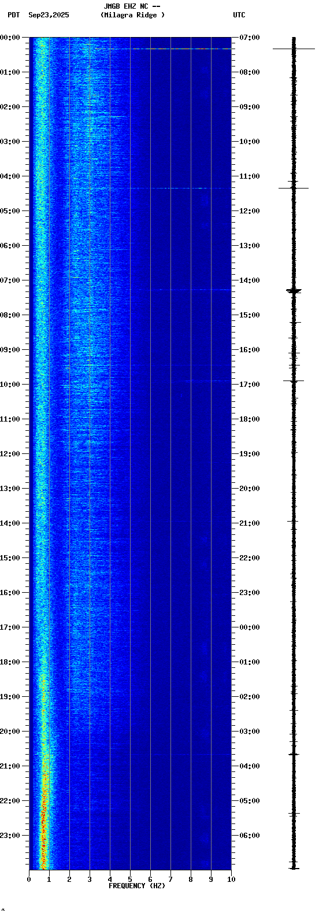Click the 06:00 PDT time label
This screenshot has height=916, width=319.
pyautogui.click(x=10, y=246)
